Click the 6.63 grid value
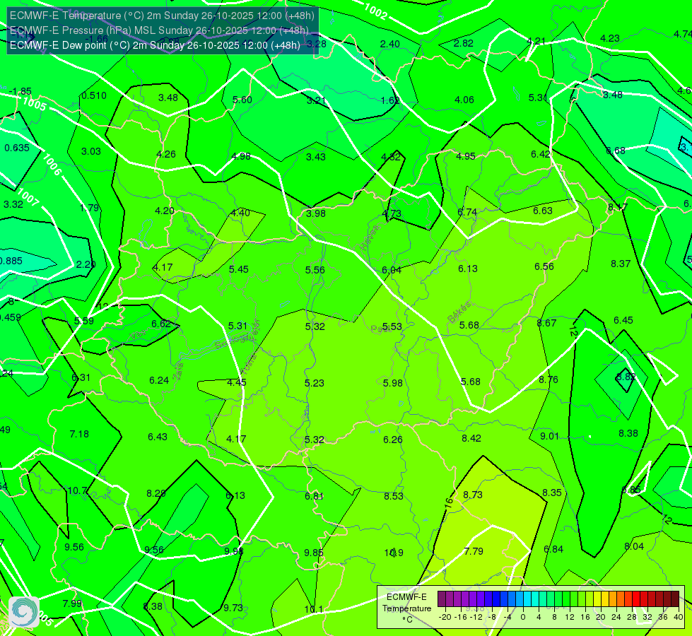The image size is (692, 636). (543, 211)
